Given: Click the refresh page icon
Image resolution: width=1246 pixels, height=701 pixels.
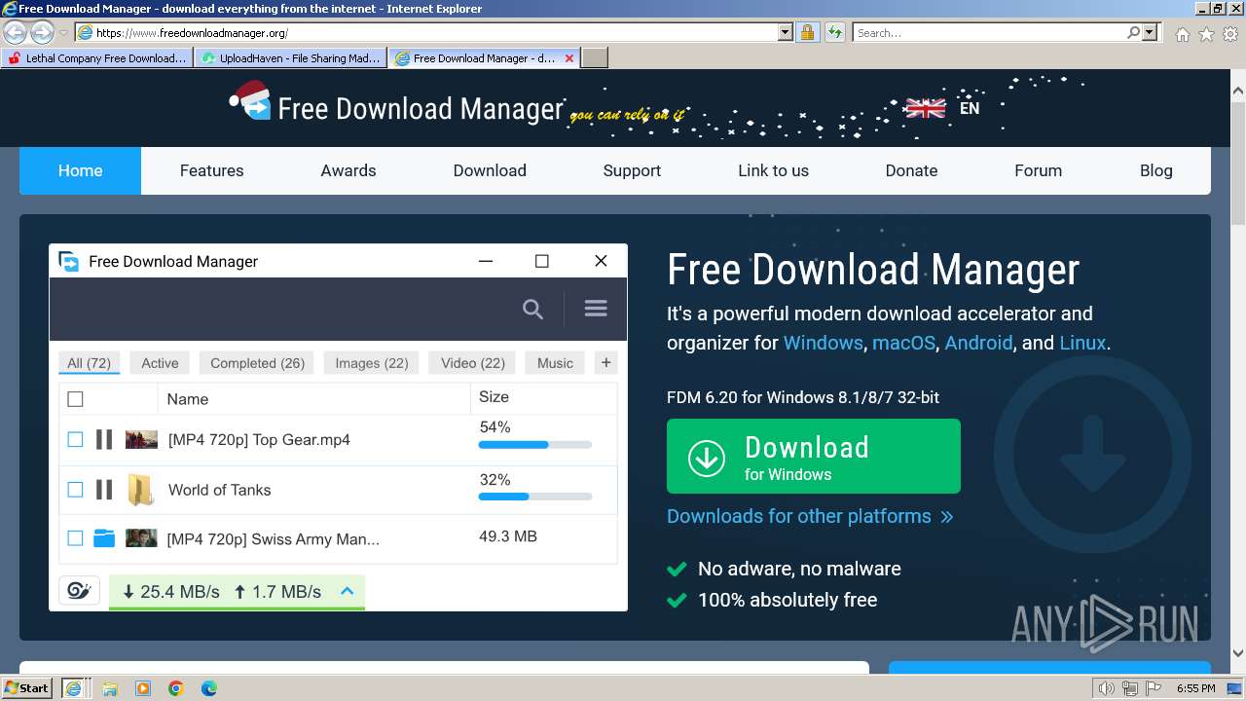Looking at the screenshot, I should point(834,32).
